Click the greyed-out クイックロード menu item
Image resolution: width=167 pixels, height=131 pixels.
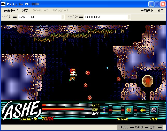tap(60, 11)
